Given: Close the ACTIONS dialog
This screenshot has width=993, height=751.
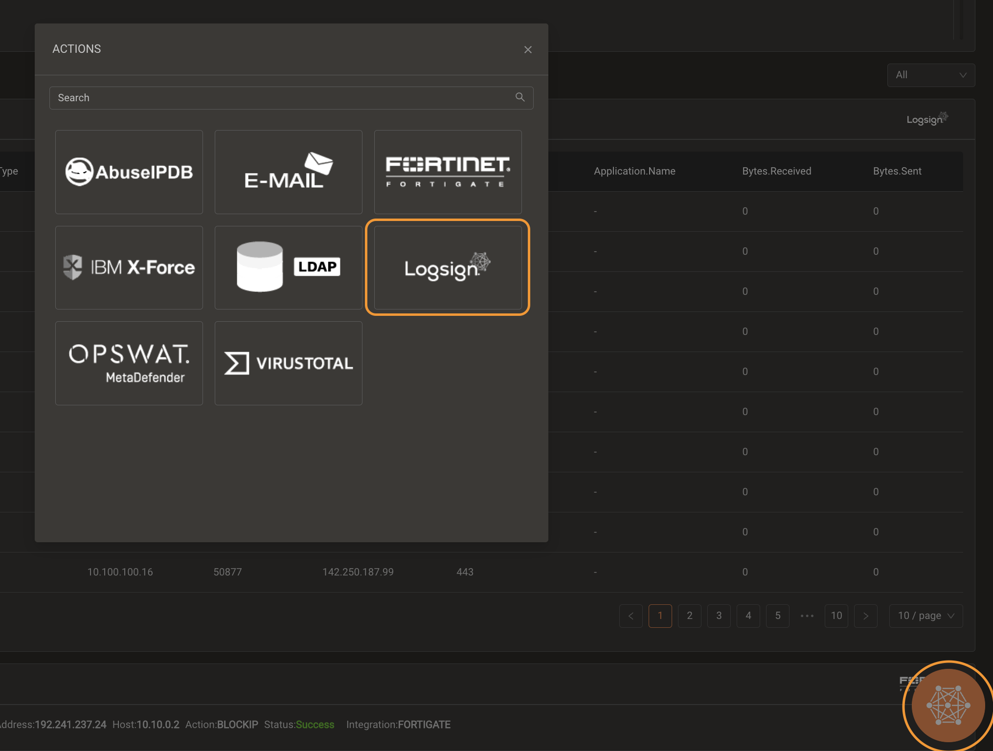Looking at the screenshot, I should point(528,49).
